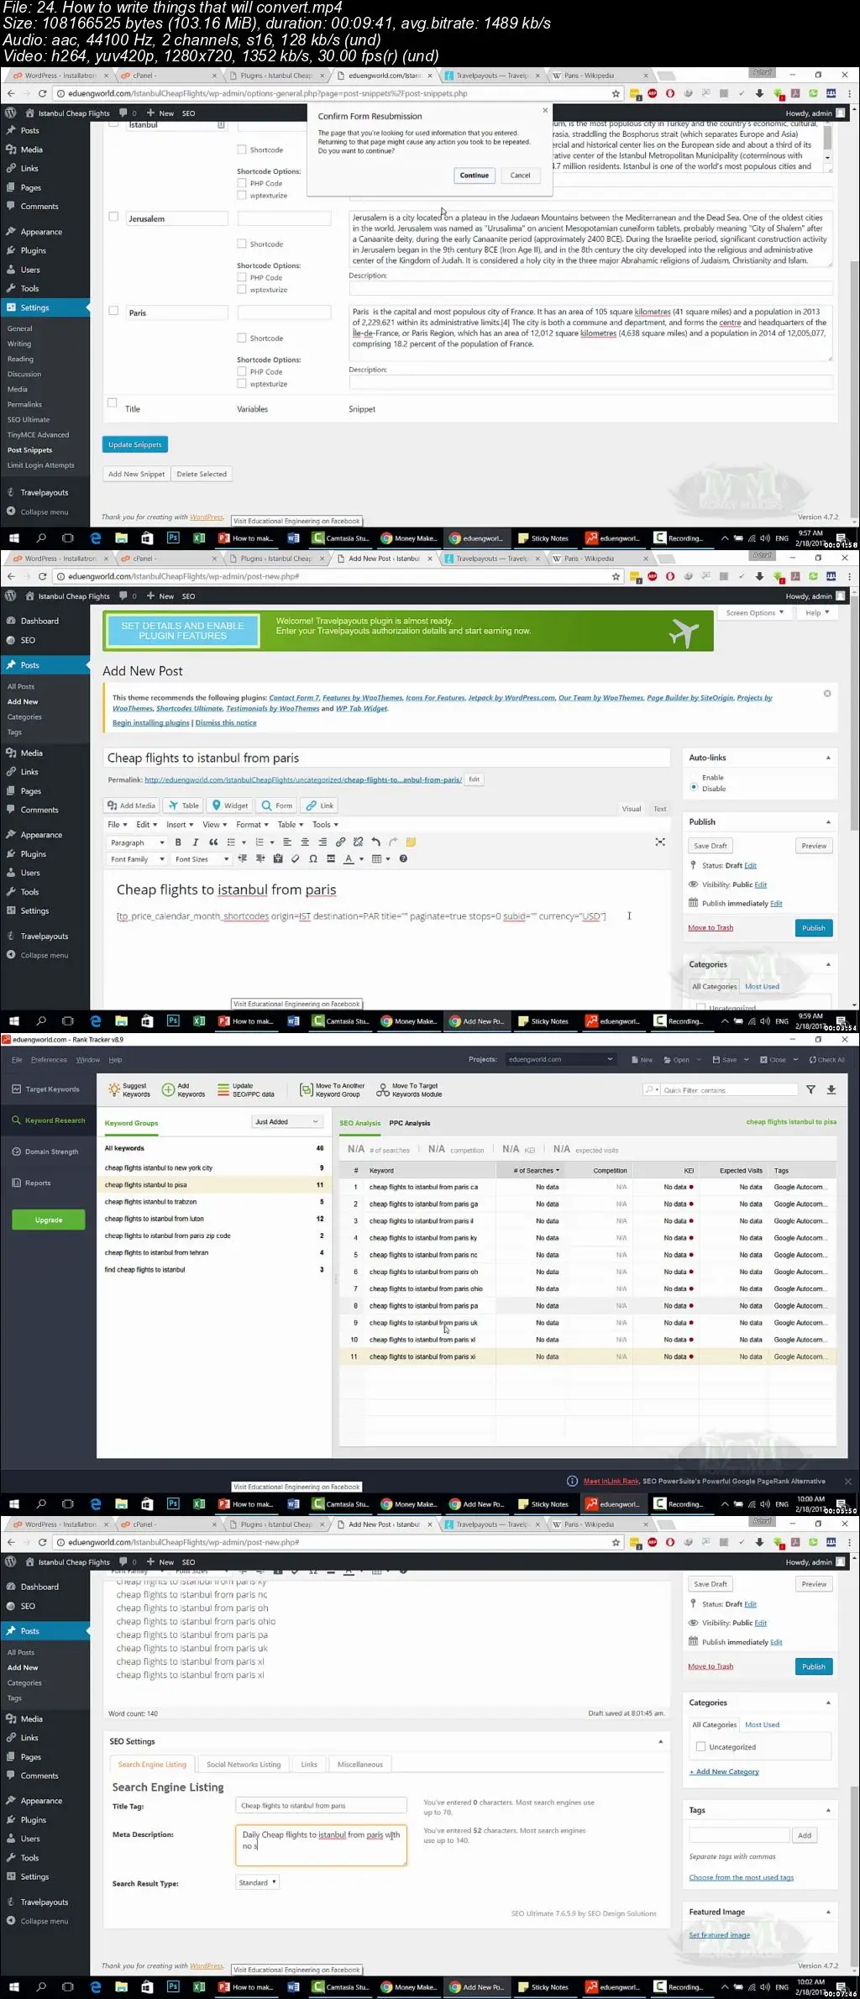Viewport: 860px width, 1999px height.
Task: Apply bold in the post editor toolbar
Action: pyautogui.click(x=178, y=842)
